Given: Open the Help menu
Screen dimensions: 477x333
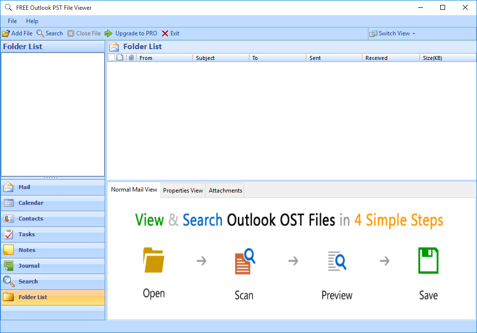Looking at the screenshot, I should (x=32, y=21).
